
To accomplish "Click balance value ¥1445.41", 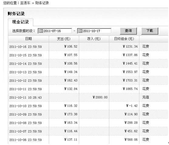I will (x=130, y=63).
